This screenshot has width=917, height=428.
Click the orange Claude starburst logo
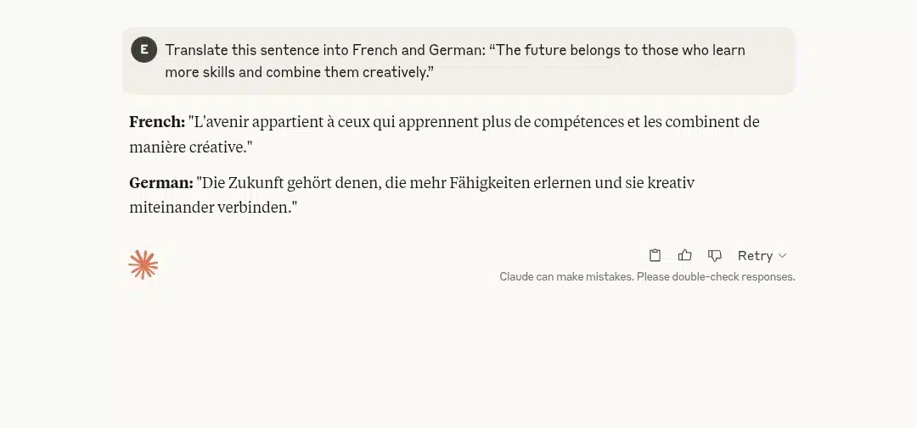click(143, 264)
